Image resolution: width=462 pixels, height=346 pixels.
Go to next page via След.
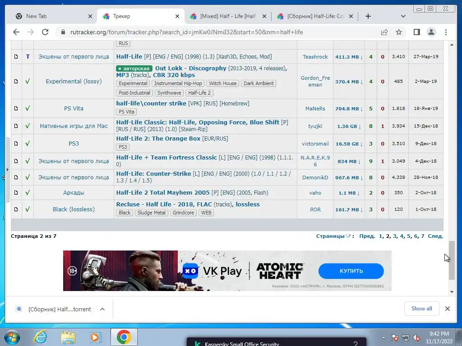[435, 236]
